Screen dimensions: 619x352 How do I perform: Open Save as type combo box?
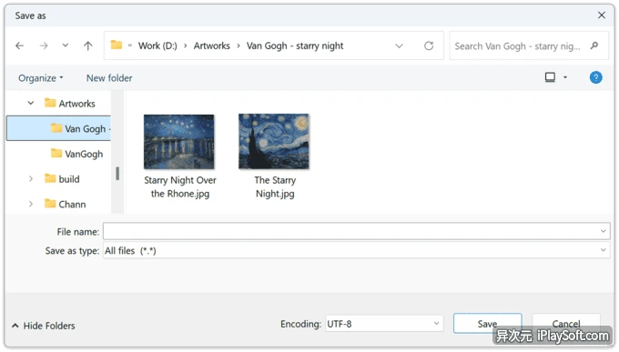[x=357, y=250]
